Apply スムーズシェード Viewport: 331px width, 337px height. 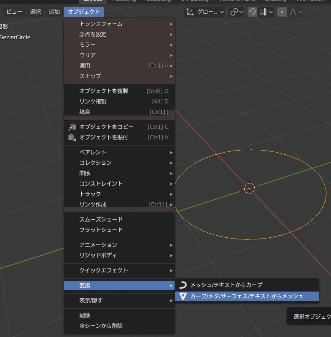(119, 219)
